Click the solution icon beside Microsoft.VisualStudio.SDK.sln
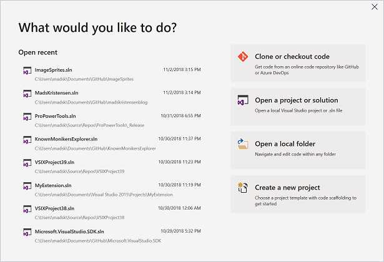 [27, 232]
